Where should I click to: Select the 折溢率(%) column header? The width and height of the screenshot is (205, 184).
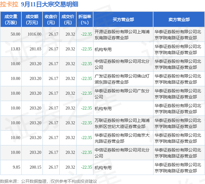85,20
